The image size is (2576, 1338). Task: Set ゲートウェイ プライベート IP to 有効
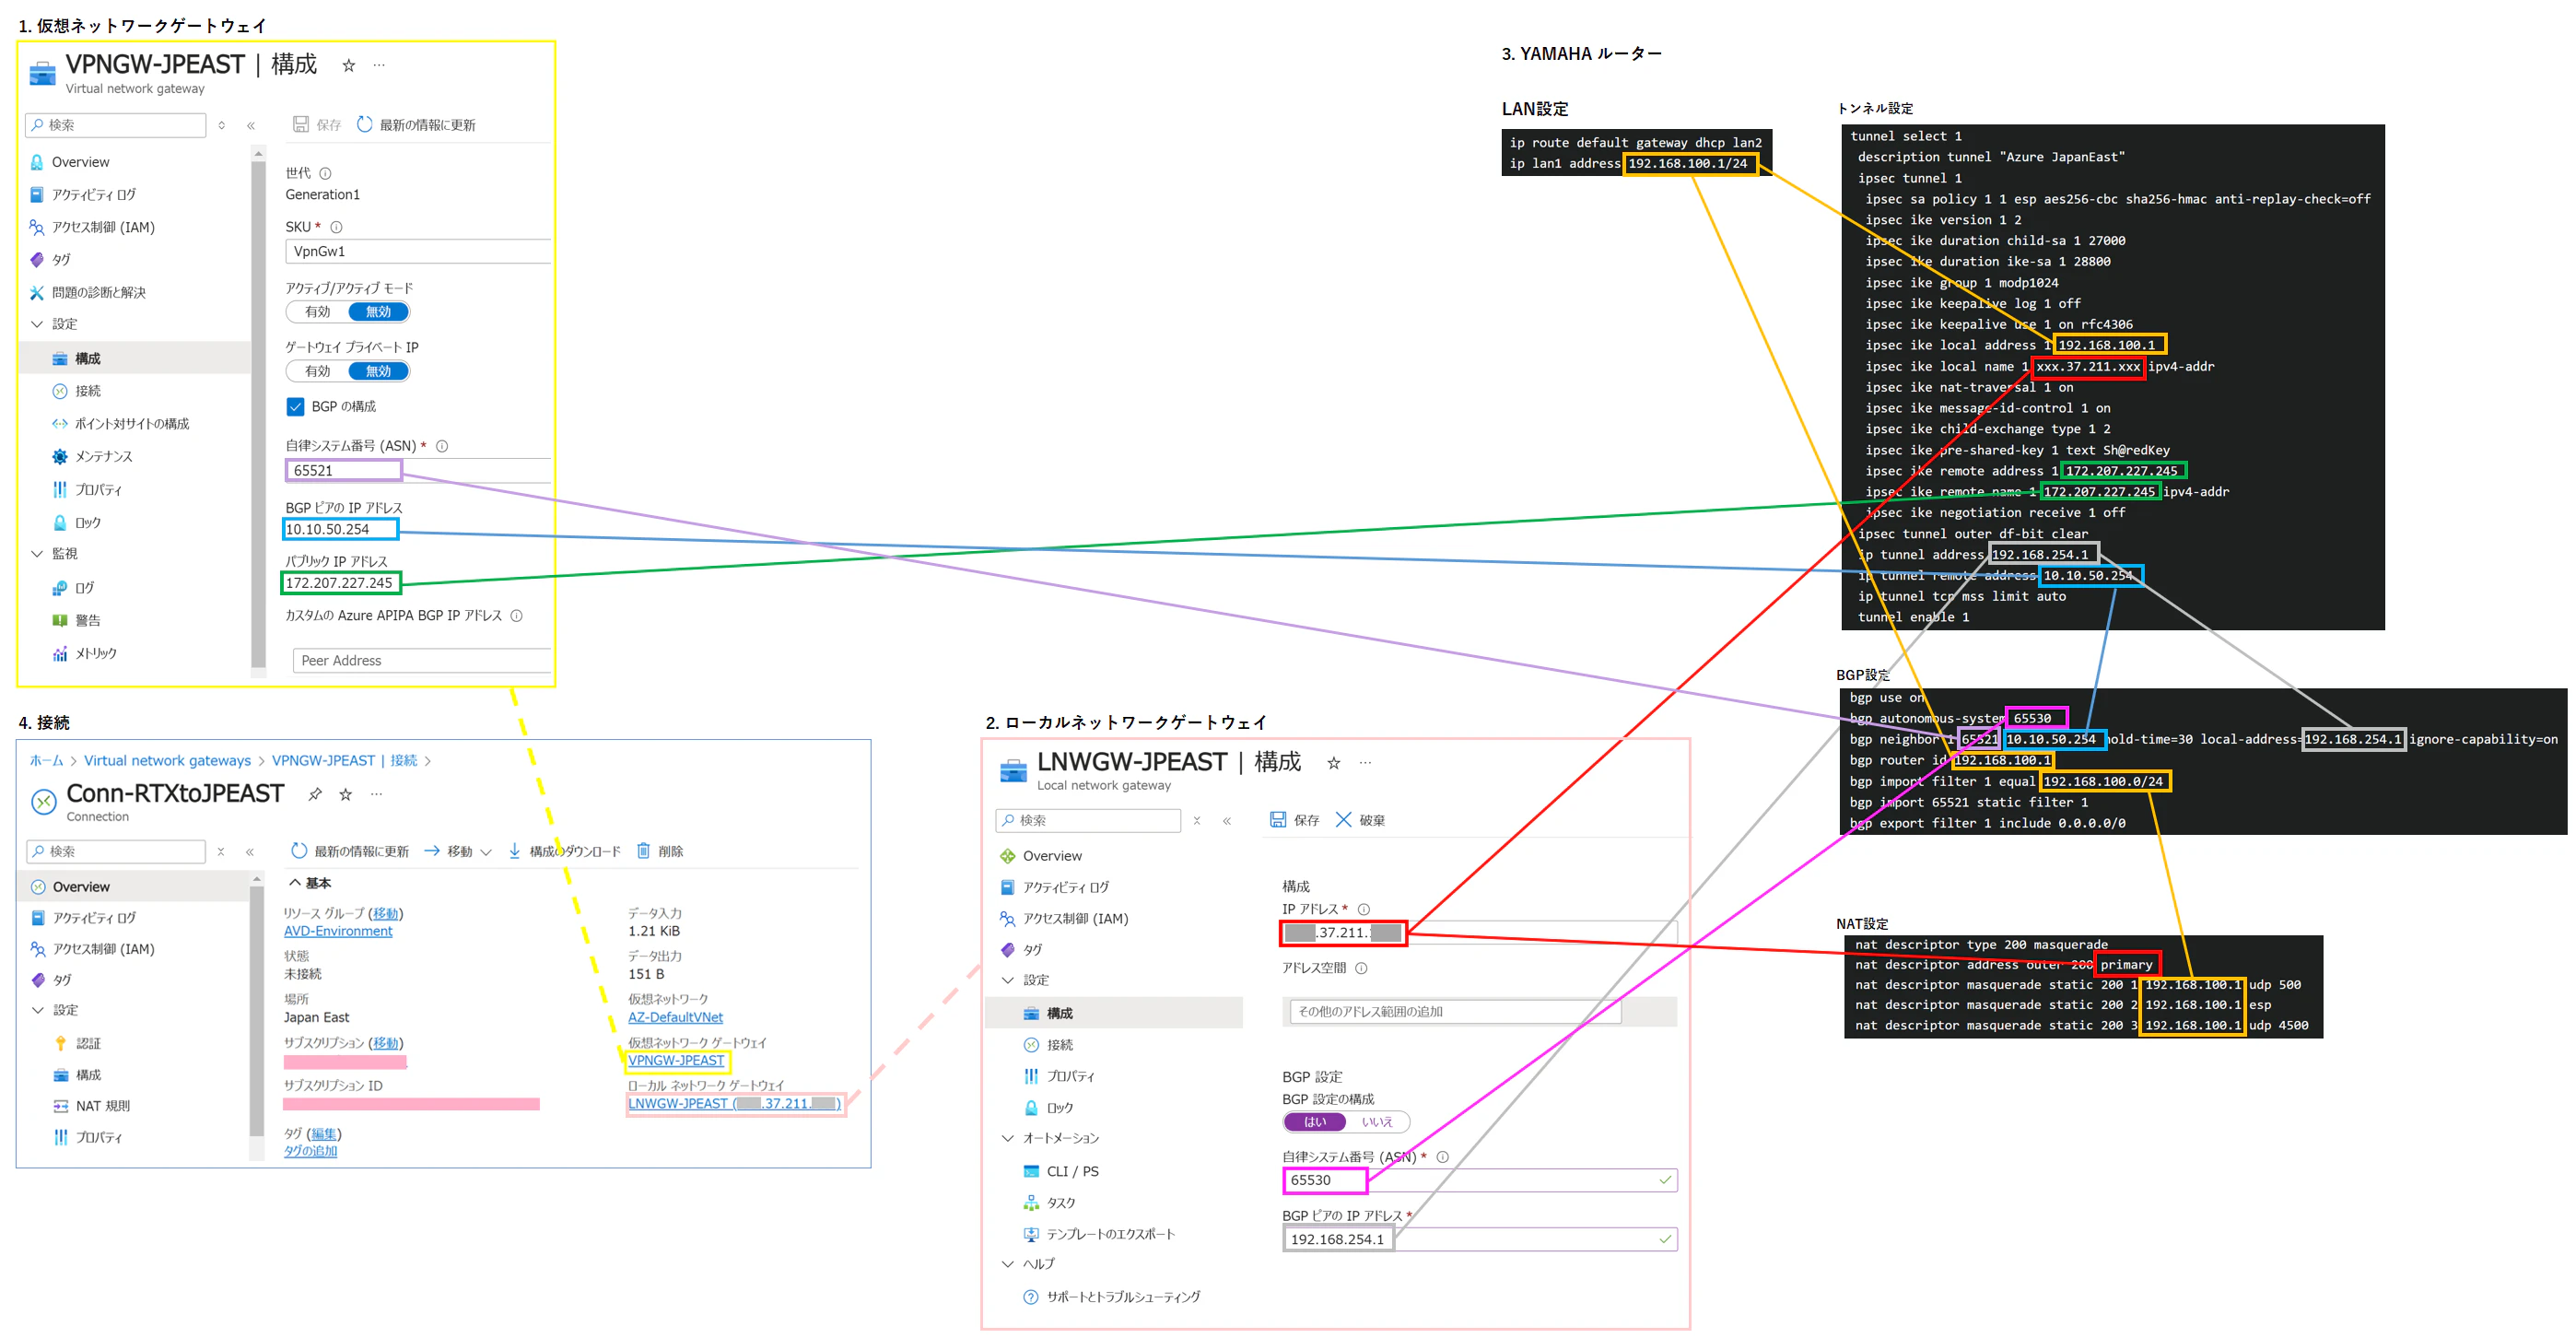[x=318, y=371]
